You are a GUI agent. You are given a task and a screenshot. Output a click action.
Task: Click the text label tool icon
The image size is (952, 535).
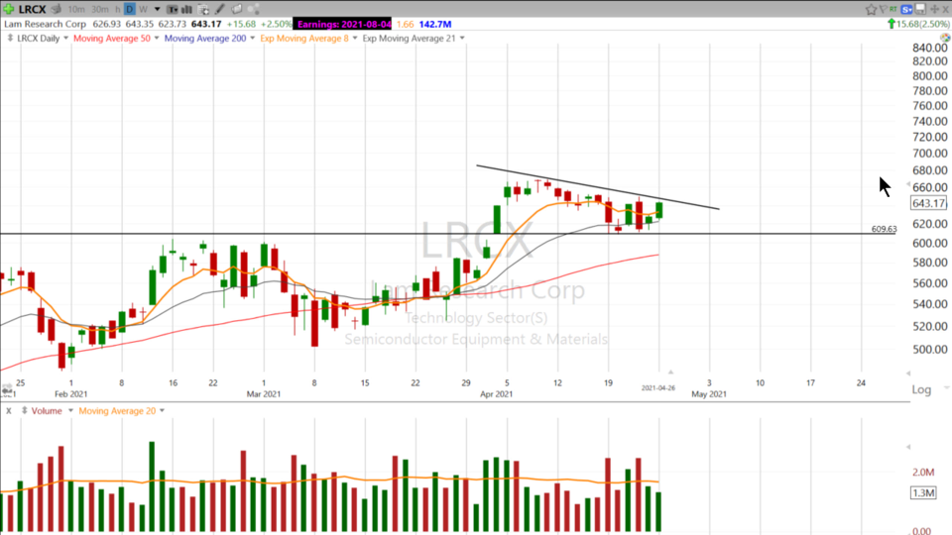(x=173, y=9)
